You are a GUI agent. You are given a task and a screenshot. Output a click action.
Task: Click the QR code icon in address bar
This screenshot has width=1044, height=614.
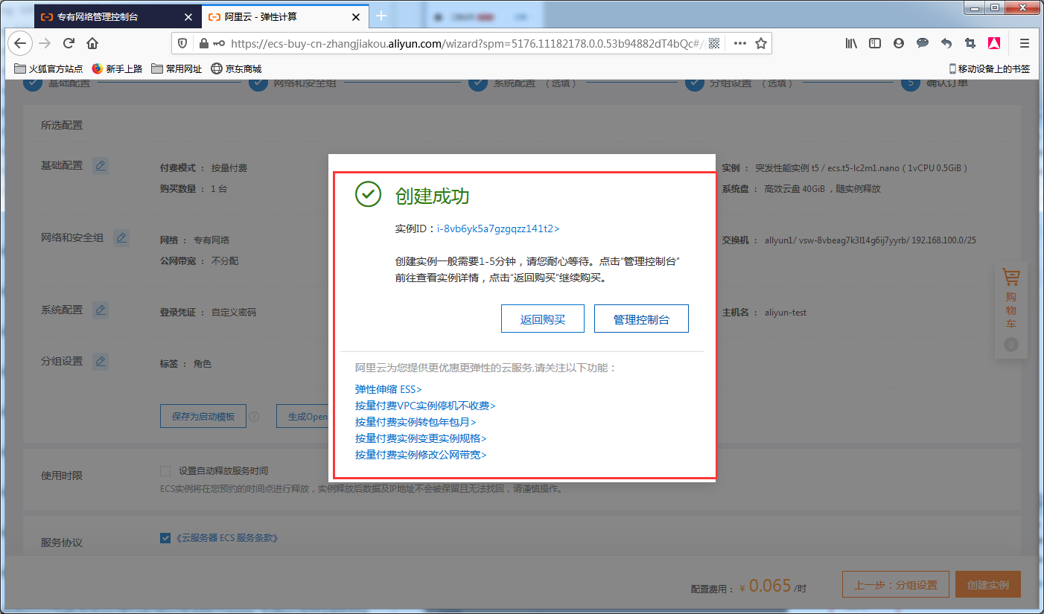point(713,43)
